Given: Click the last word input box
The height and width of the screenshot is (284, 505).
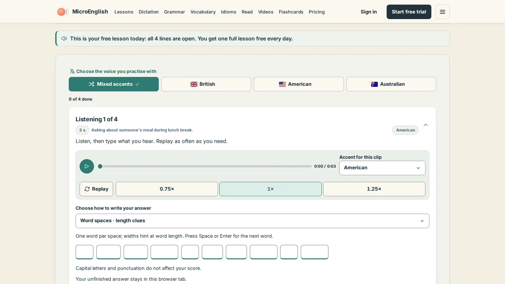Looking at the screenshot, I should click(315, 252).
